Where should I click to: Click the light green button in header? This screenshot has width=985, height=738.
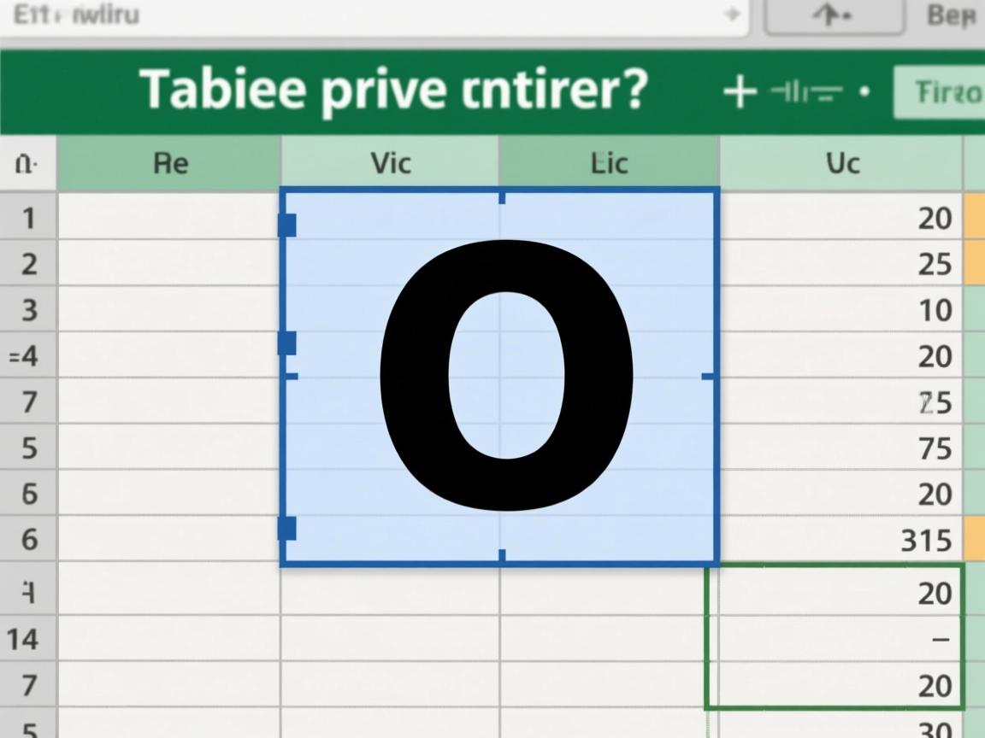pyautogui.click(x=939, y=92)
